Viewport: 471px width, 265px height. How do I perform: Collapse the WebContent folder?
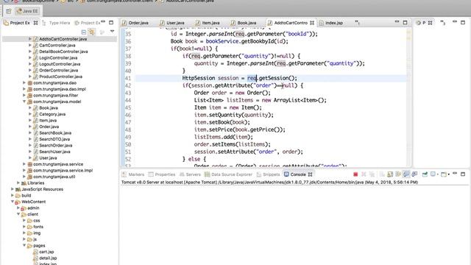[x=13, y=202]
